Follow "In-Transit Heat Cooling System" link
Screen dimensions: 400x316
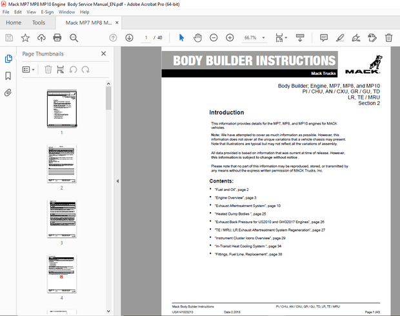click(248, 246)
